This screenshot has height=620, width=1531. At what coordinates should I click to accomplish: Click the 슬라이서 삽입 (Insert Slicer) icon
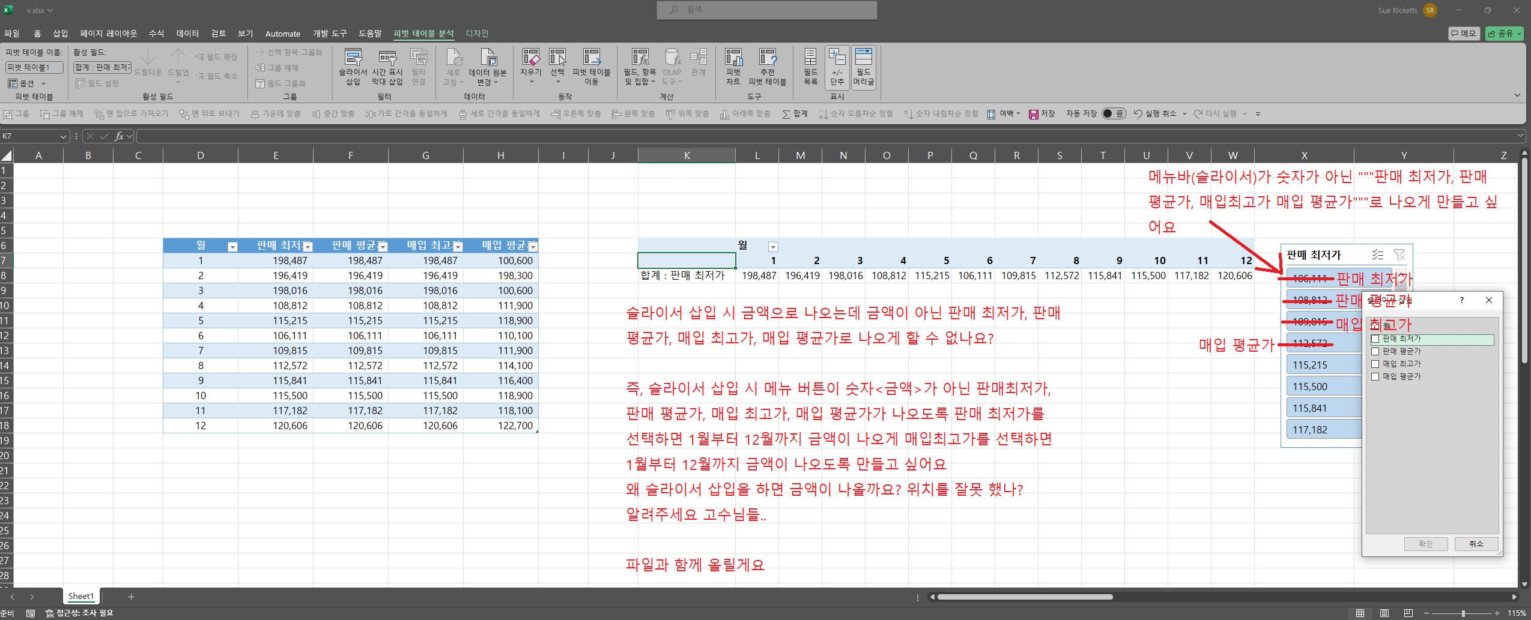(x=353, y=67)
